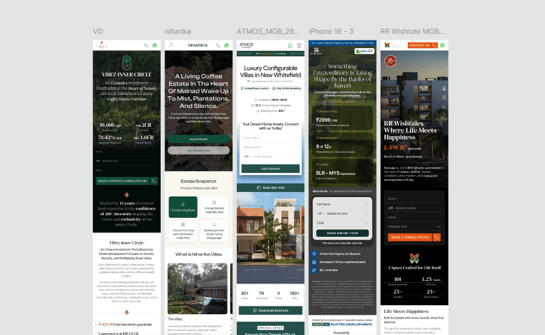The width and height of the screenshot is (545, 335).
Task: Click the WhatsApp icon in RR Wishtale header
Action: 442,45
